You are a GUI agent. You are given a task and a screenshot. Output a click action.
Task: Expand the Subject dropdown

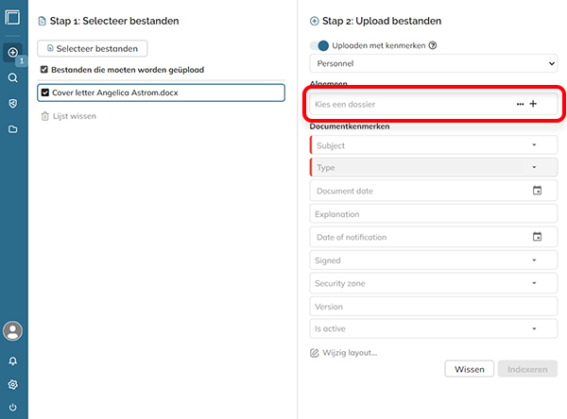(433, 145)
